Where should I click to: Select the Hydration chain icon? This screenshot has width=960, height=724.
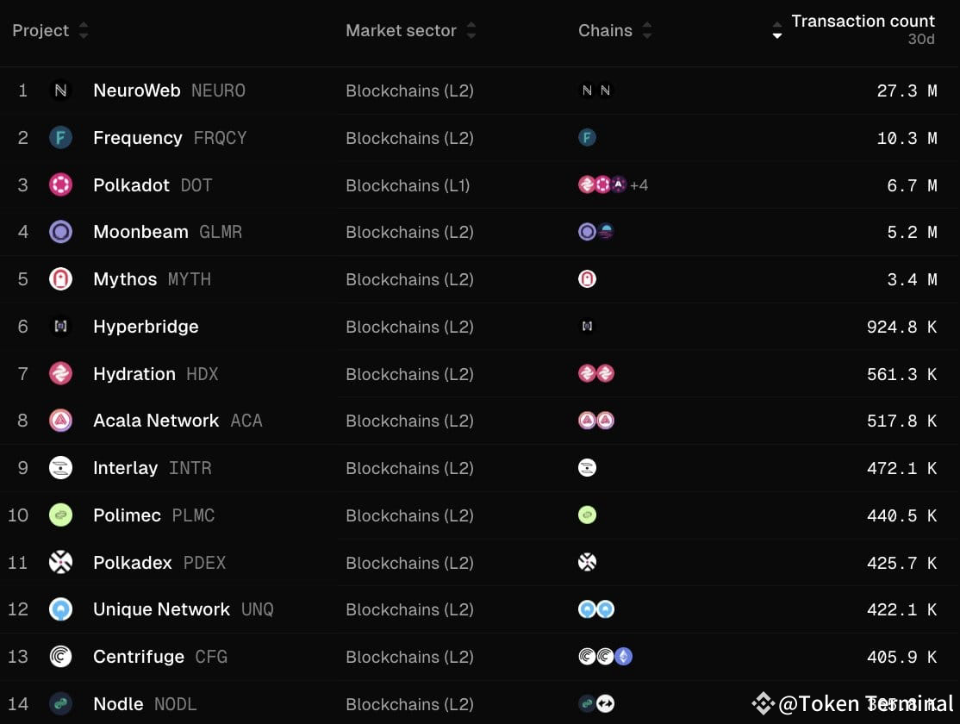pos(589,373)
